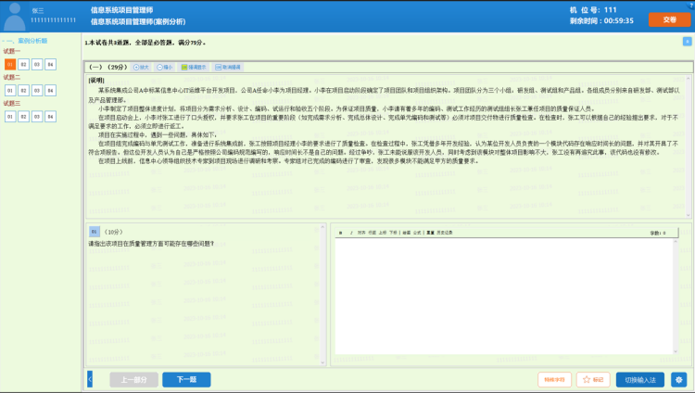Viewport: 695px width, 393px height.
Task: Select question 03 under 试题二
Action: pos(37,90)
